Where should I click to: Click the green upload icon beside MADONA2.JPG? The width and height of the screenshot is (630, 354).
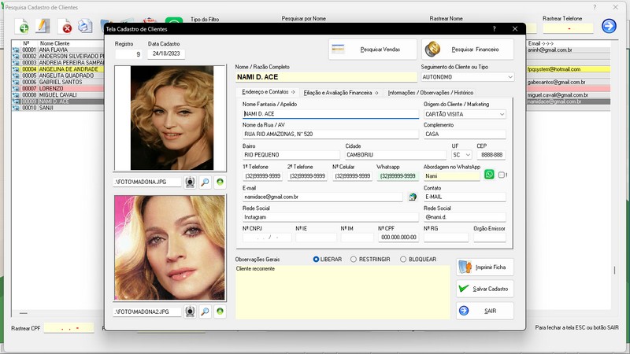tap(219, 312)
